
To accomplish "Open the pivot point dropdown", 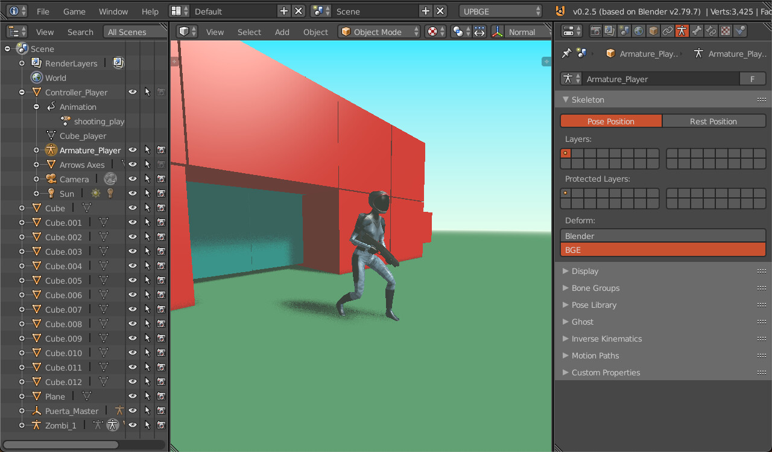I will (x=461, y=32).
